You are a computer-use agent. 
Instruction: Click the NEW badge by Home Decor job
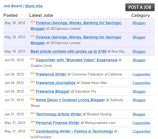click(32, 99)
